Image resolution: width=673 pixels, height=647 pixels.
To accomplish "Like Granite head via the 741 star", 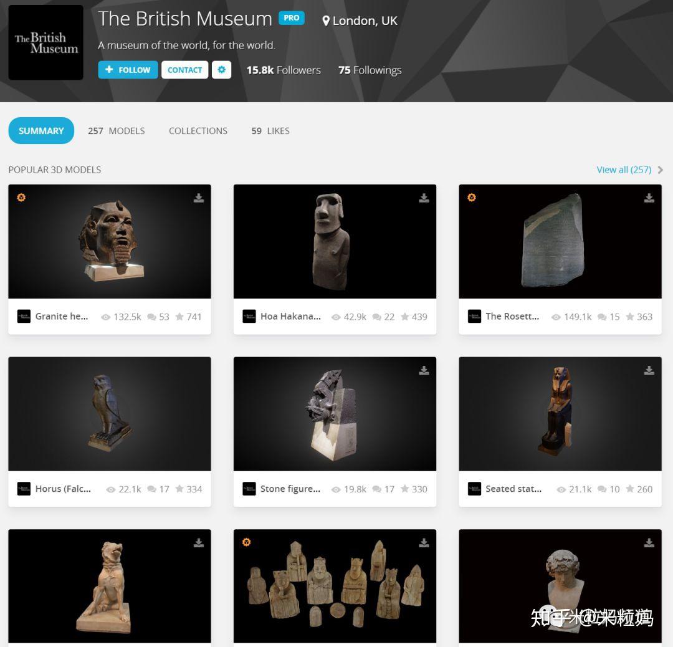I will pos(179,317).
